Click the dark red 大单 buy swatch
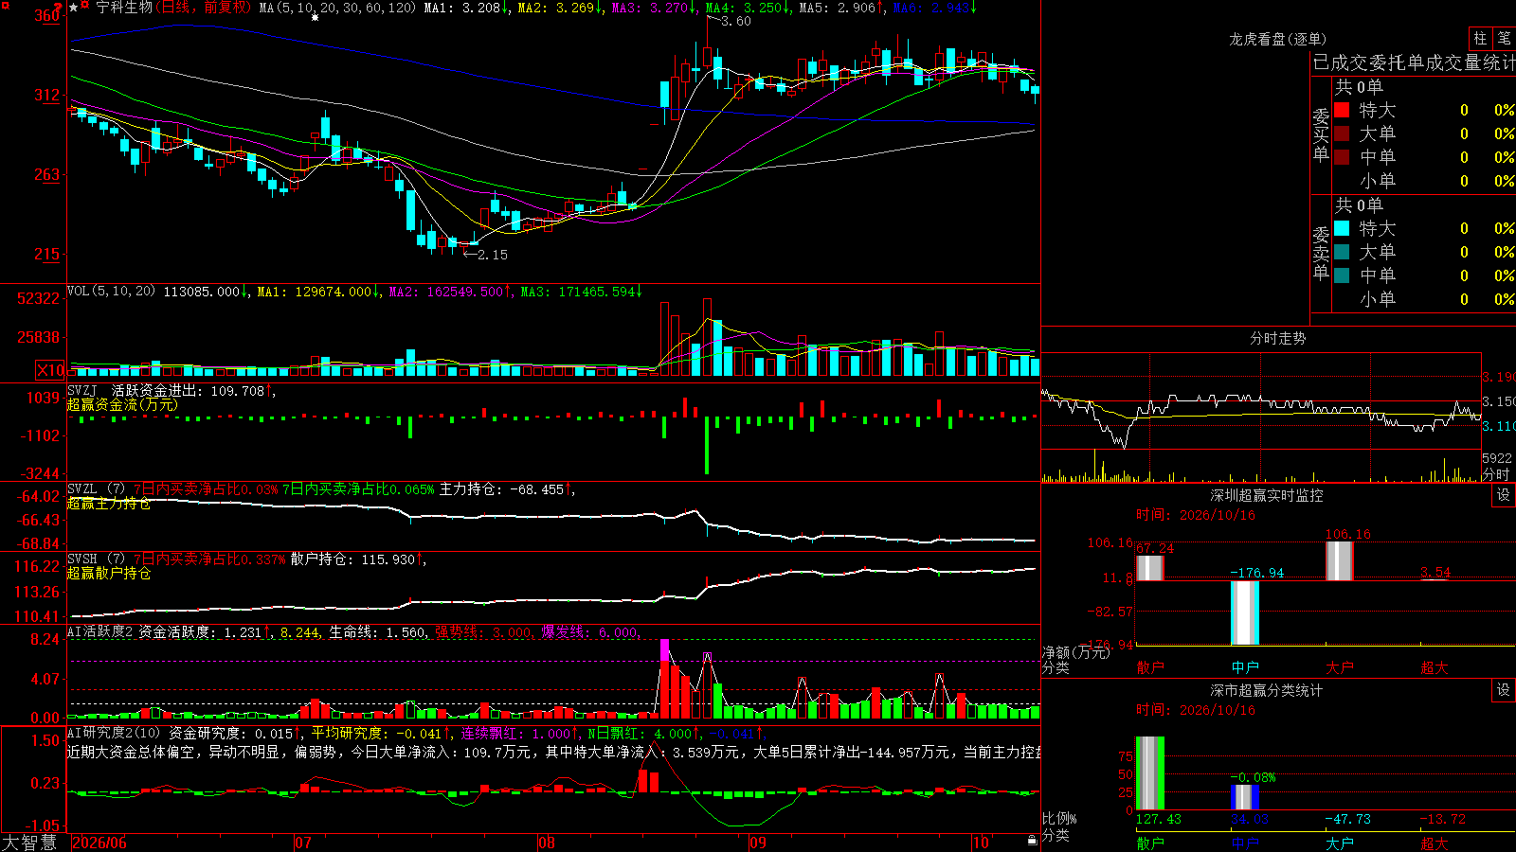This screenshot has width=1516, height=852. [1342, 133]
